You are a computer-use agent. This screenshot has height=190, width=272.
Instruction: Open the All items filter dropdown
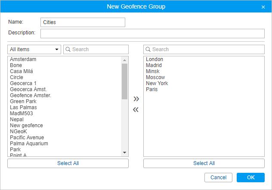[34, 49]
